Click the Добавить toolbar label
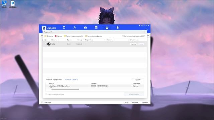Viewport: 214px width, 120px height. click(50, 36)
